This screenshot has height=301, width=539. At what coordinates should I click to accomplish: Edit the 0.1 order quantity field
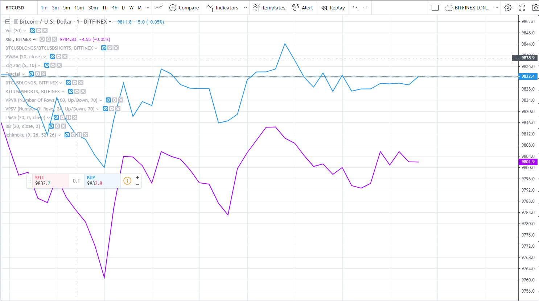coord(76,180)
